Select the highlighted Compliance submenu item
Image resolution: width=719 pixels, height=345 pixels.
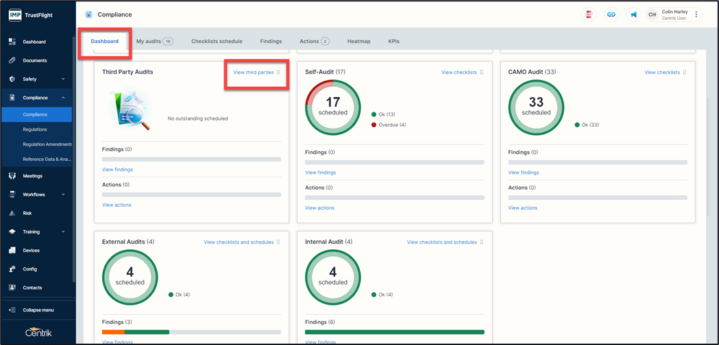pyautogui.click(x=37, y=114)
